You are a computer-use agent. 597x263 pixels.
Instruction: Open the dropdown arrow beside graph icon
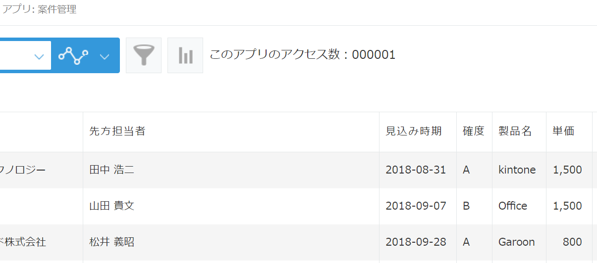coord(104,56)
